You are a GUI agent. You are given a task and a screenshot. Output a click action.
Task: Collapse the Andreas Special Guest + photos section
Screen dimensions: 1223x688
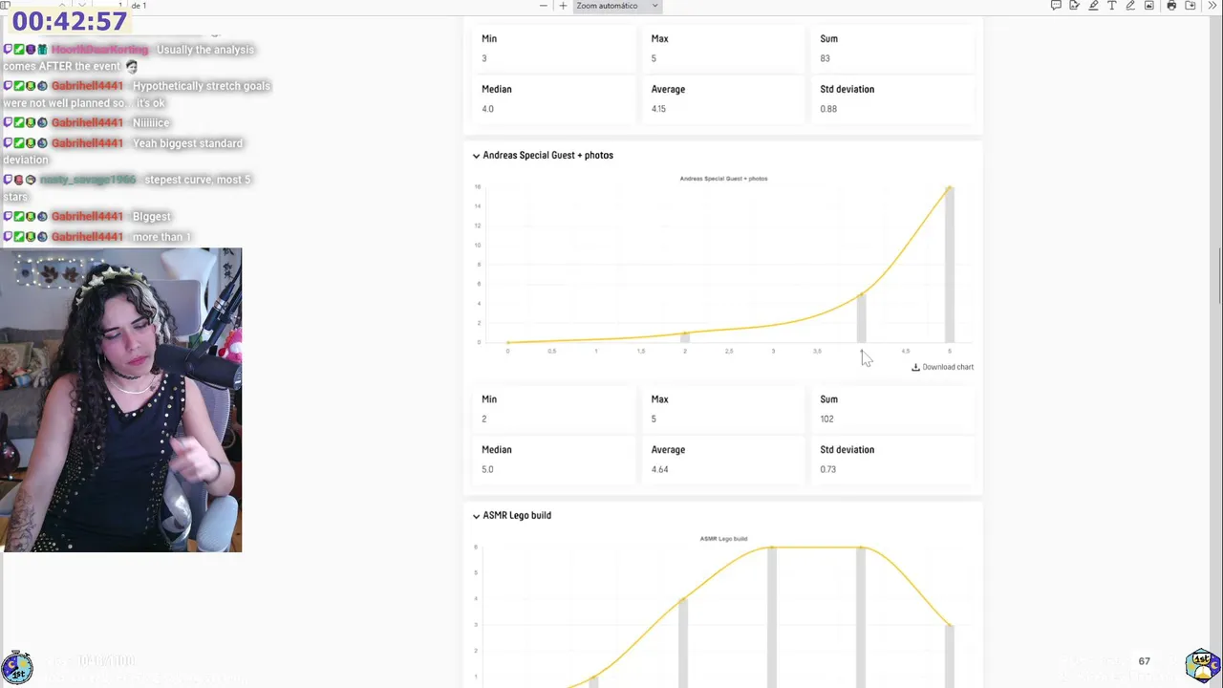pos(476,156)
